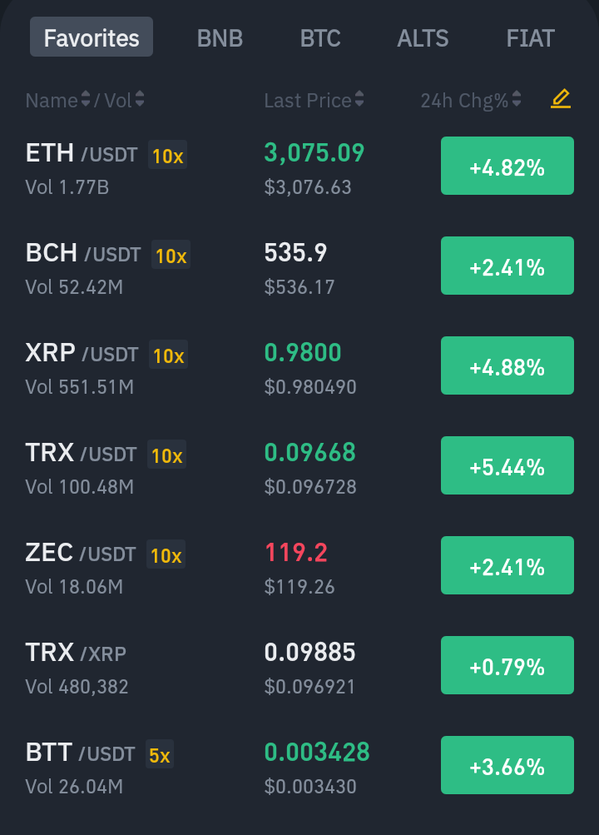Select the TRX/XRP pair row
This screenshot has height=835, width=599.
299,665
